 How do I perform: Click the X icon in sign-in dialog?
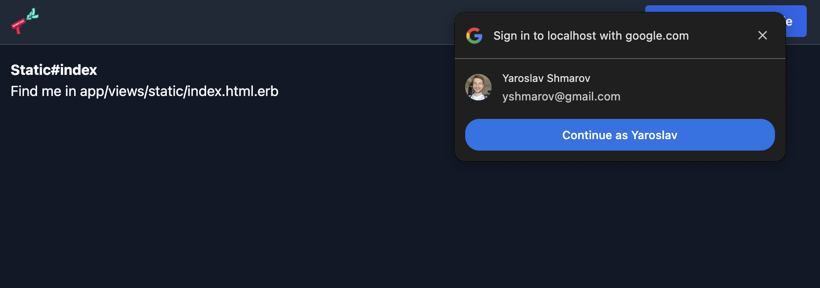coord(762,35)
